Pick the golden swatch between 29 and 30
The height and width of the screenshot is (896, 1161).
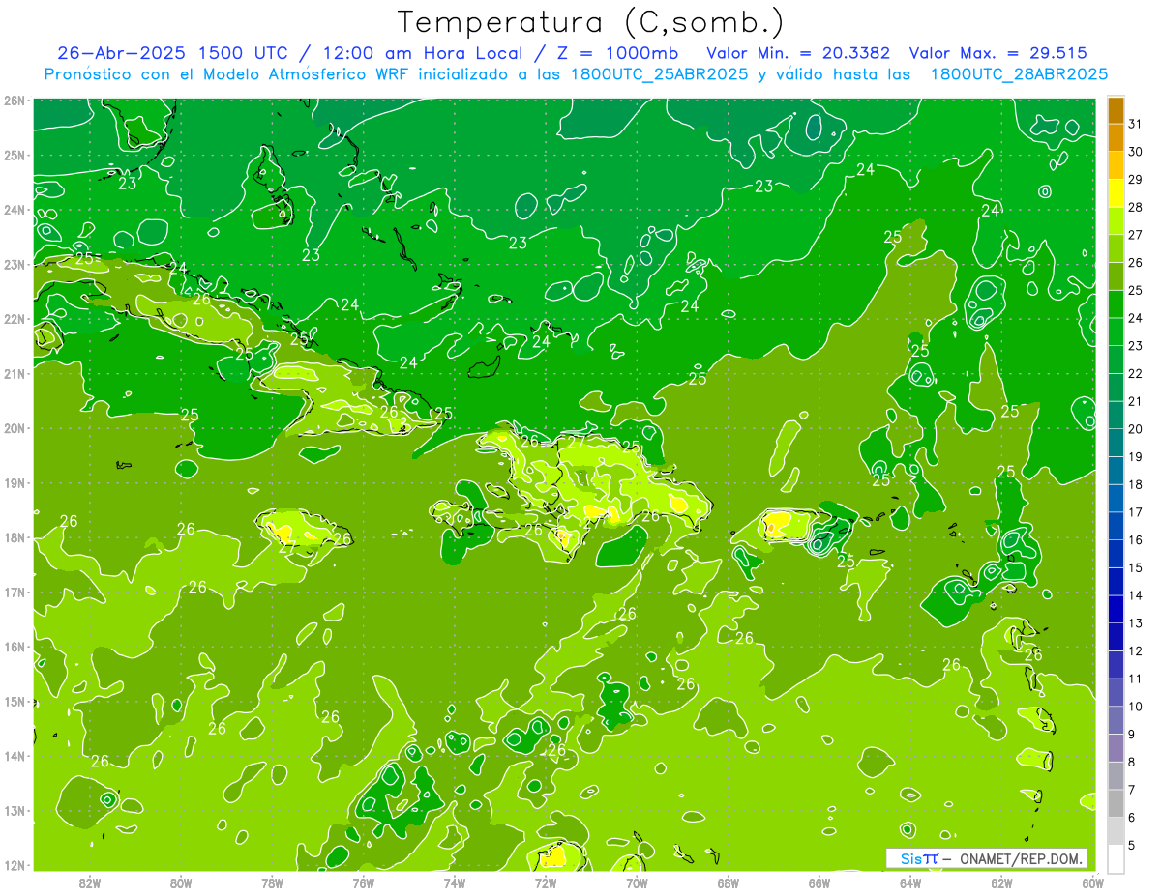click(x=1116, y=165)
